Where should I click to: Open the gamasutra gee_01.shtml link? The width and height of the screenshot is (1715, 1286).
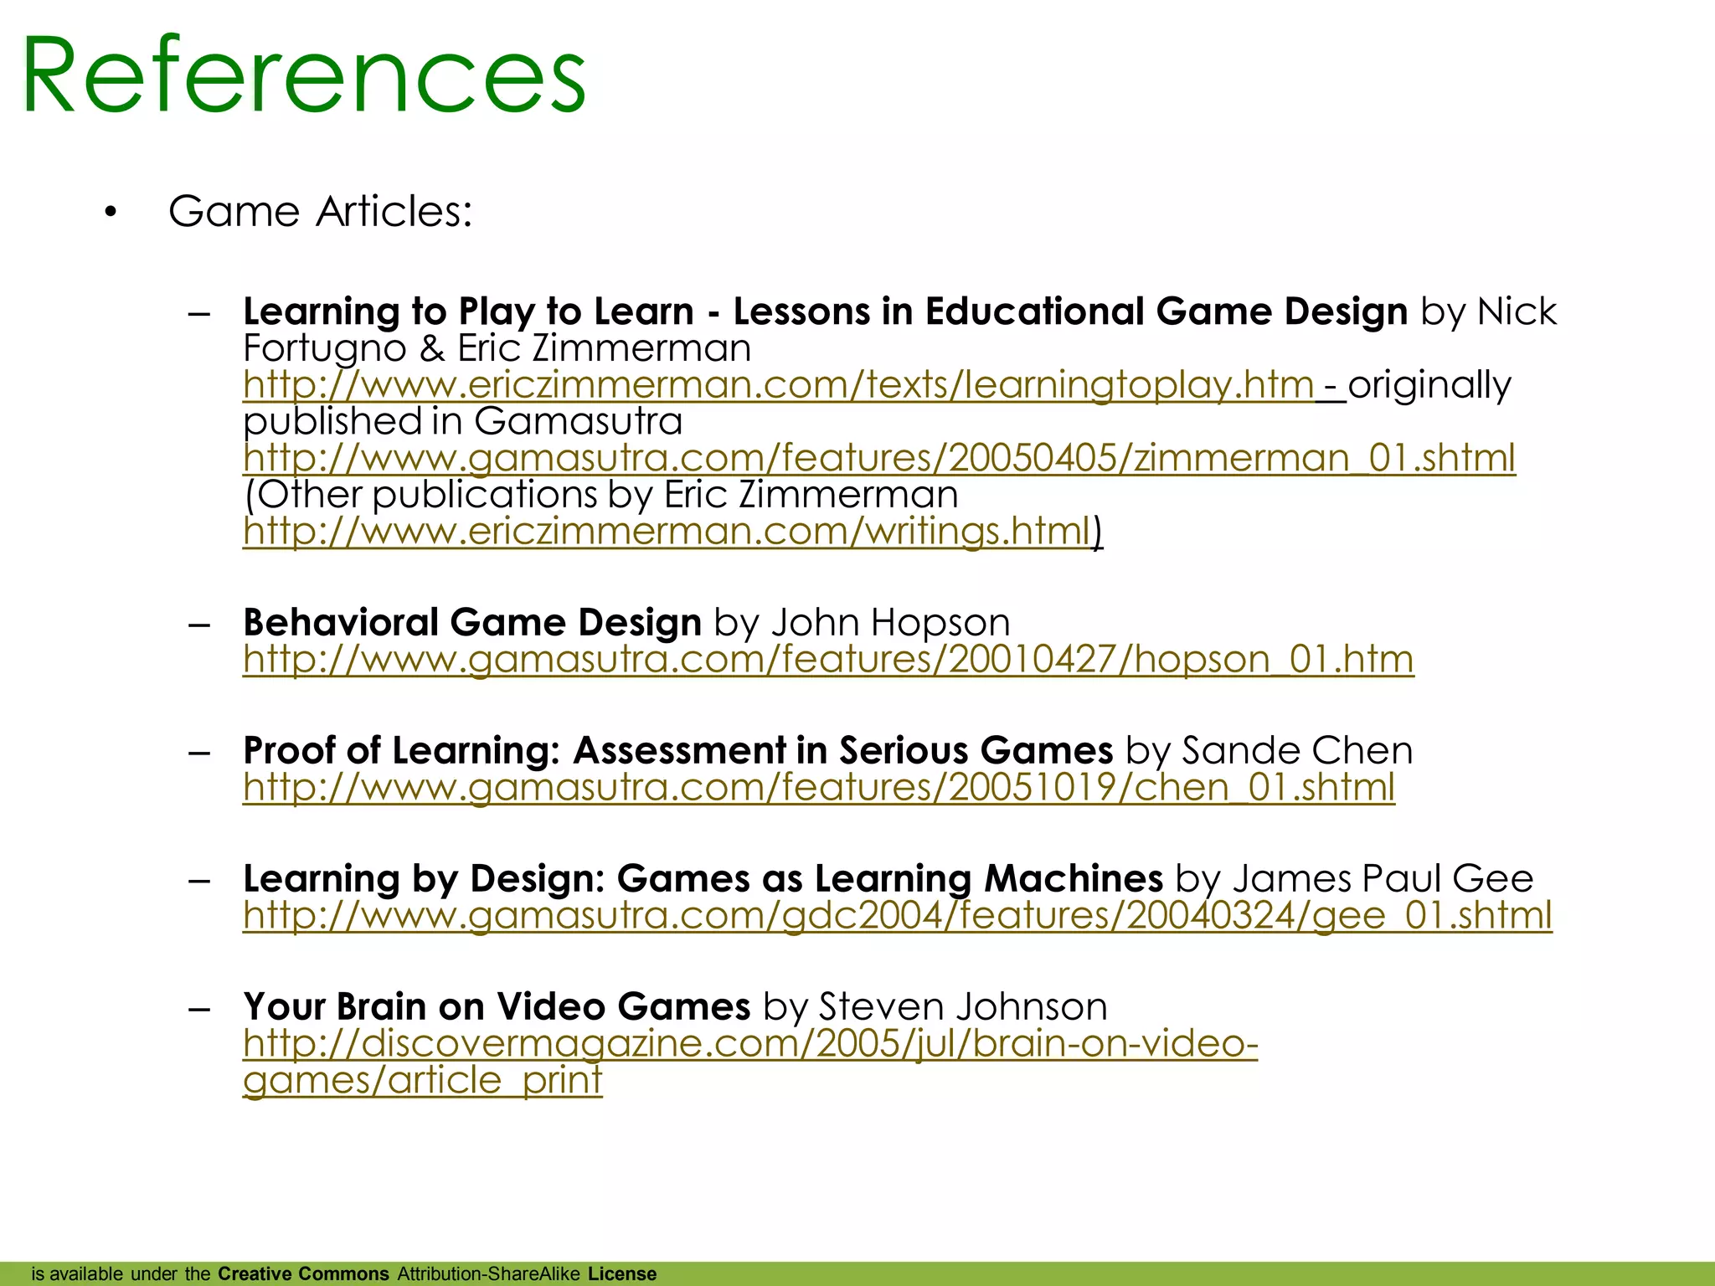tap(898, 915)
